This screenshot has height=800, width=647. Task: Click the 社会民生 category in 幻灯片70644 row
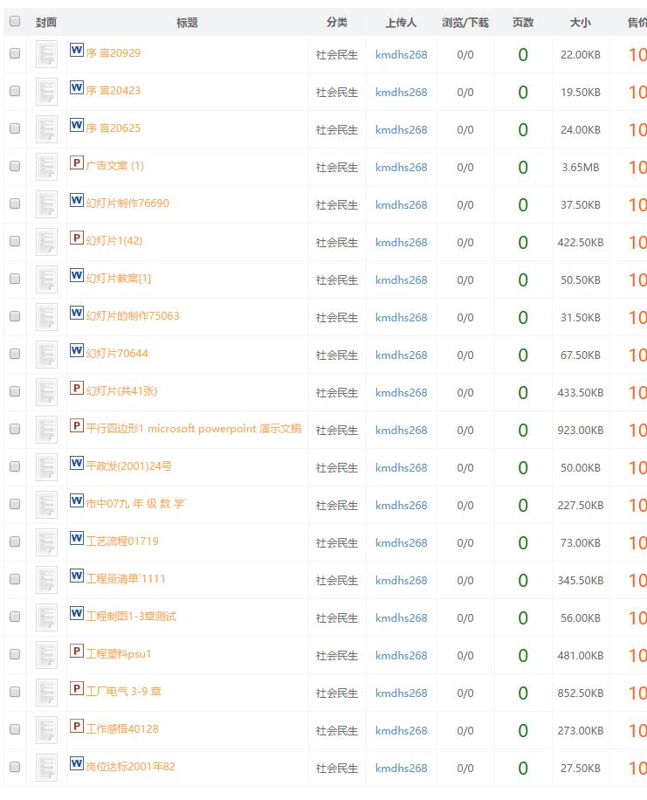[337, 355]
